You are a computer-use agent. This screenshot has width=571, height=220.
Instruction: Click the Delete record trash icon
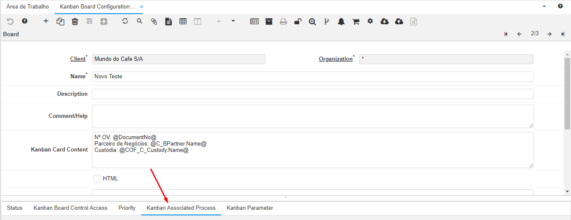(75, 21)
